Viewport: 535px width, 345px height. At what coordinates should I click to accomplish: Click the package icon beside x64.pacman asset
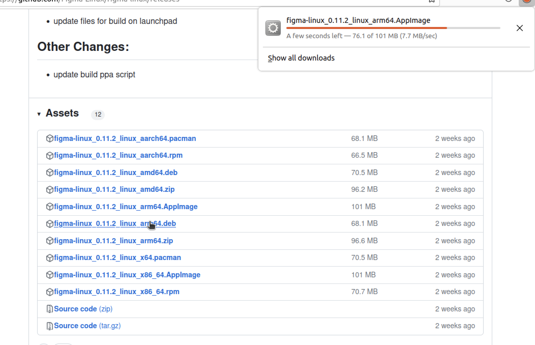click(50, 258)
